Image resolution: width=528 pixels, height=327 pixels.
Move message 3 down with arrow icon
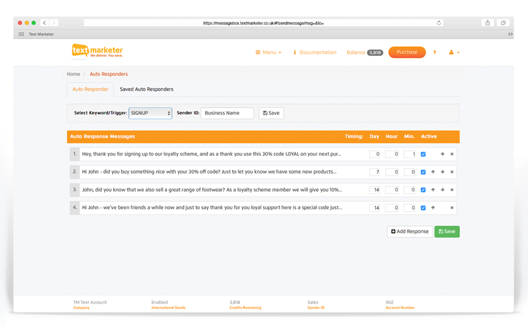coord(442,190)
